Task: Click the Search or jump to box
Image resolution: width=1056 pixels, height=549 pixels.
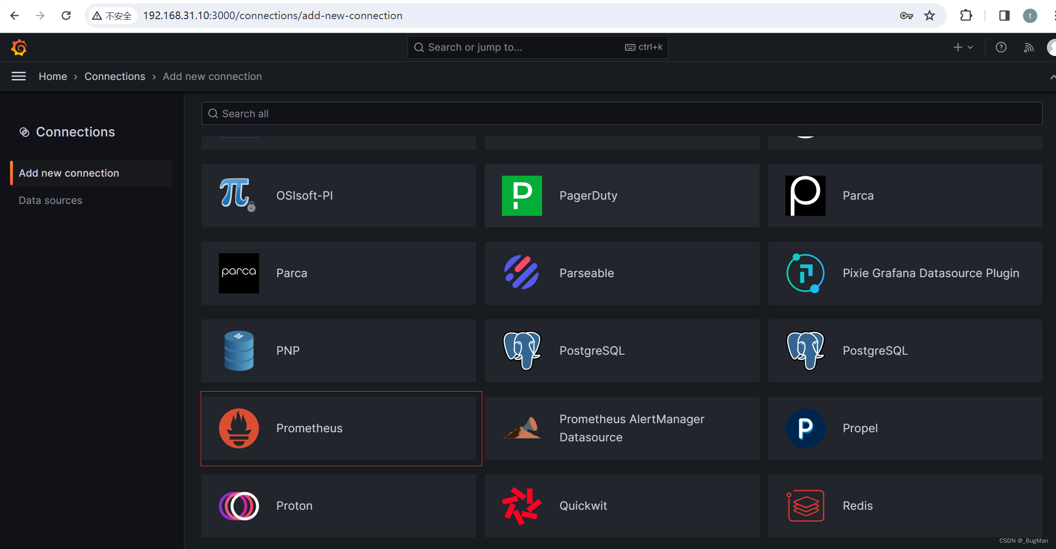Action: pyautogui.click(x=537, y=47)
